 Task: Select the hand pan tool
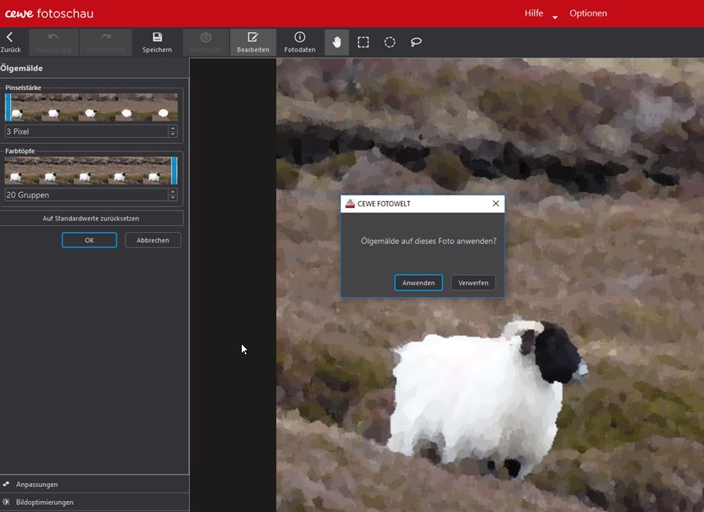click(337, 42)
